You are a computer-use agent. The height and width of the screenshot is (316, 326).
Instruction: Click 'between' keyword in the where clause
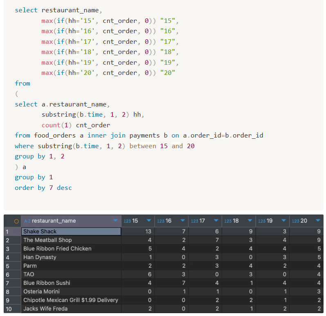tap(143, 146)
